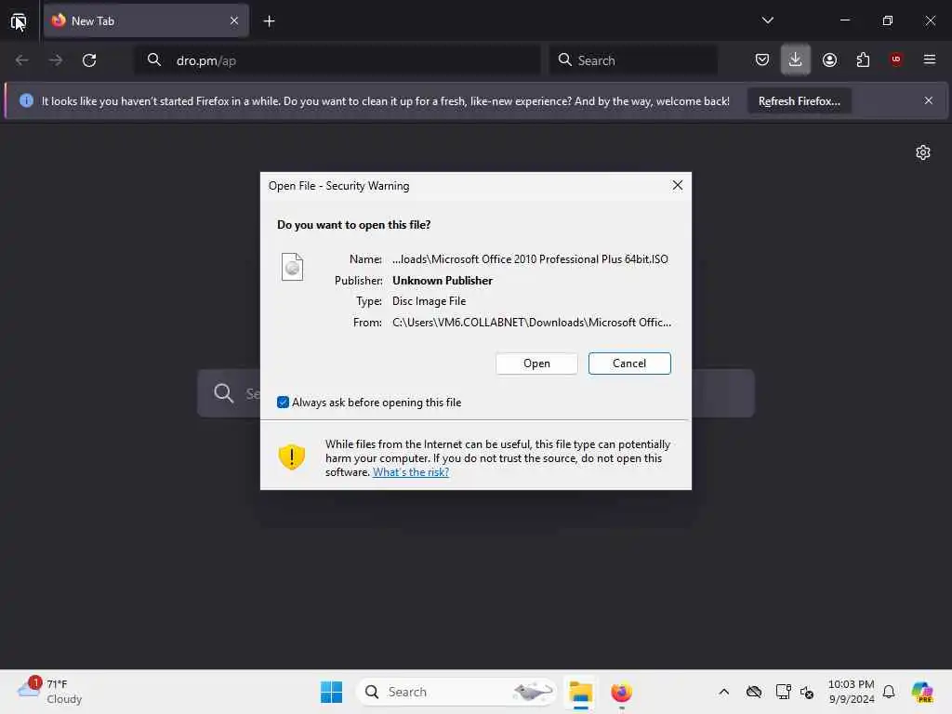
Task: Expand the list all tabs chevron
Action: point(767,20)
